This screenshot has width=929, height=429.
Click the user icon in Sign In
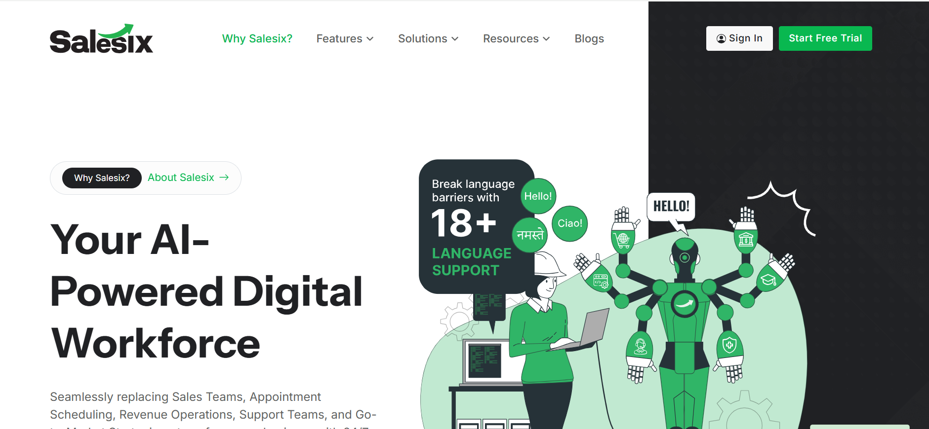[721, 38]
